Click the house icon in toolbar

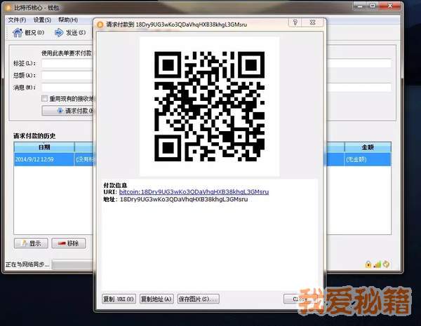point(18,33)
